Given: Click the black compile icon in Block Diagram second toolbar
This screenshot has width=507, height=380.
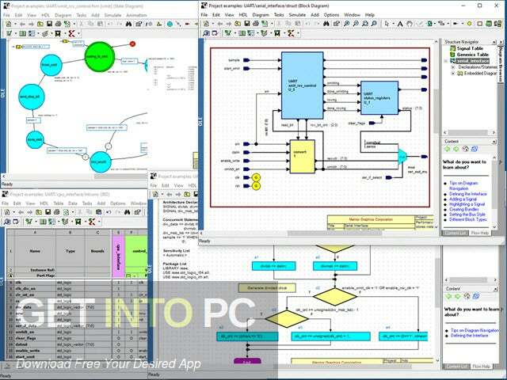Looking at the screenshot, I should 277,33.
